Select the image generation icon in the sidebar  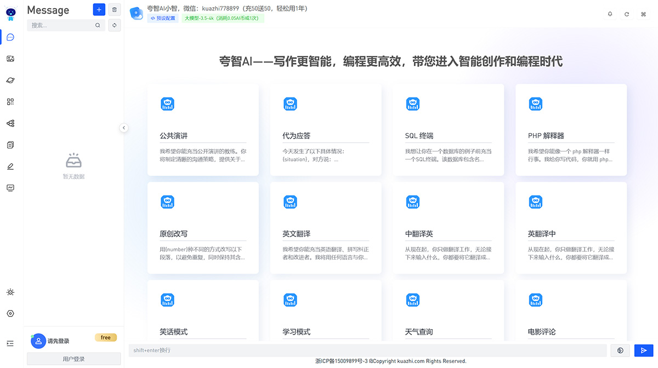point(10,59)
